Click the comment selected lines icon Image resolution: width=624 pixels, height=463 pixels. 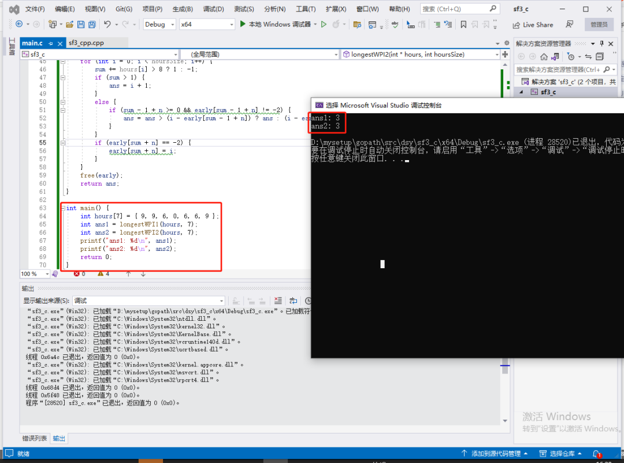point(437,25)
